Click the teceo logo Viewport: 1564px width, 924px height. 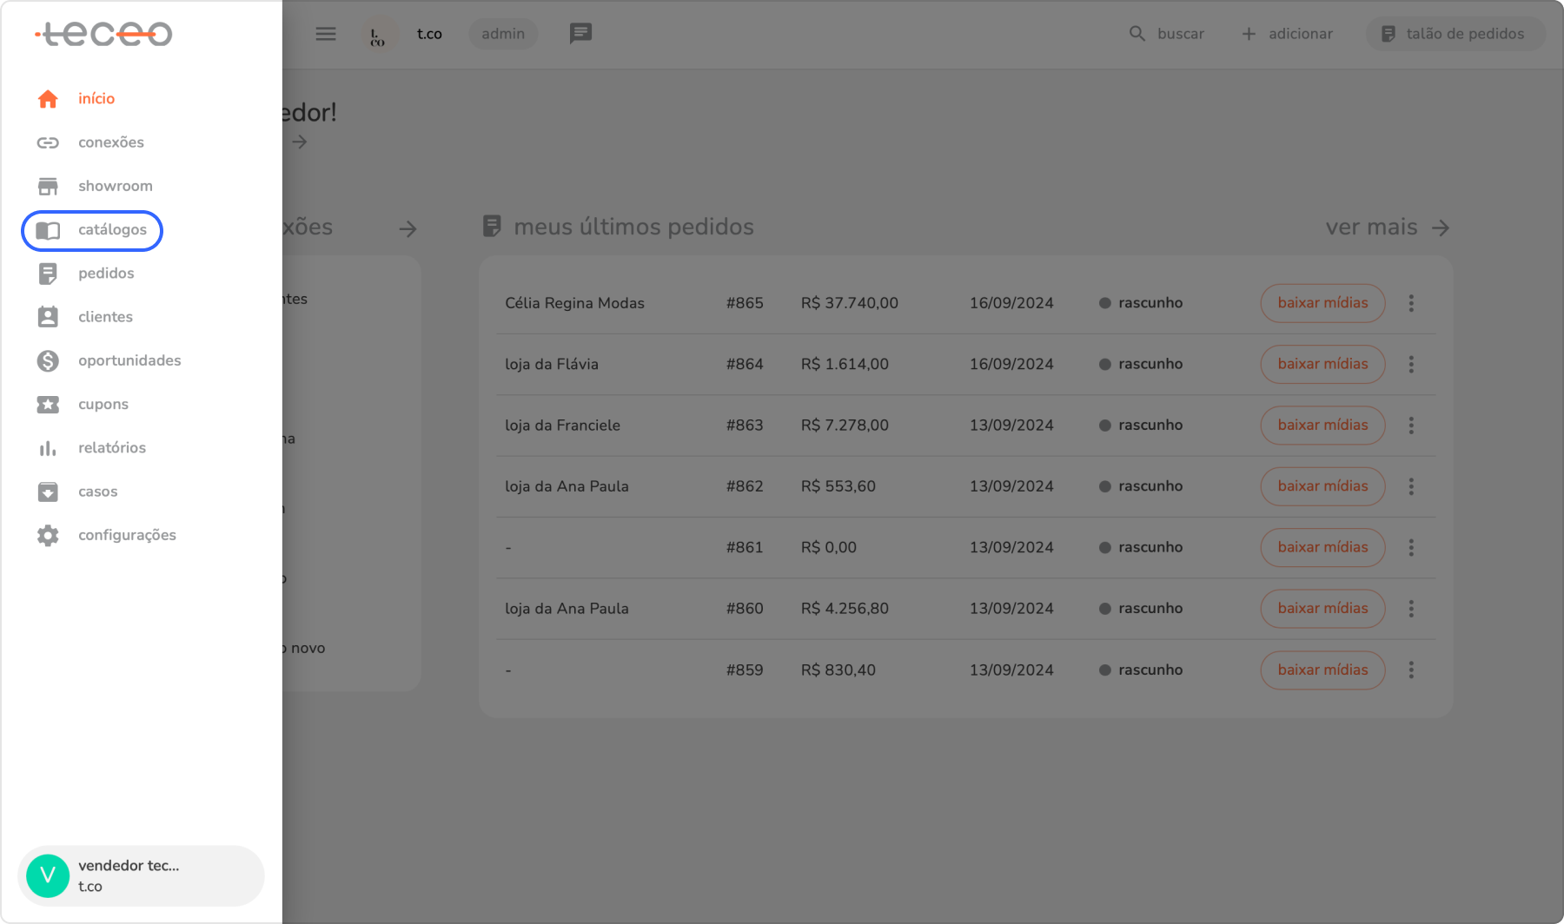[103, 34]
